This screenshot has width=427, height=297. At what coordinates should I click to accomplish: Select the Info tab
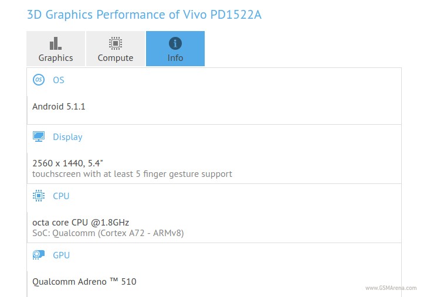point(175,49)
